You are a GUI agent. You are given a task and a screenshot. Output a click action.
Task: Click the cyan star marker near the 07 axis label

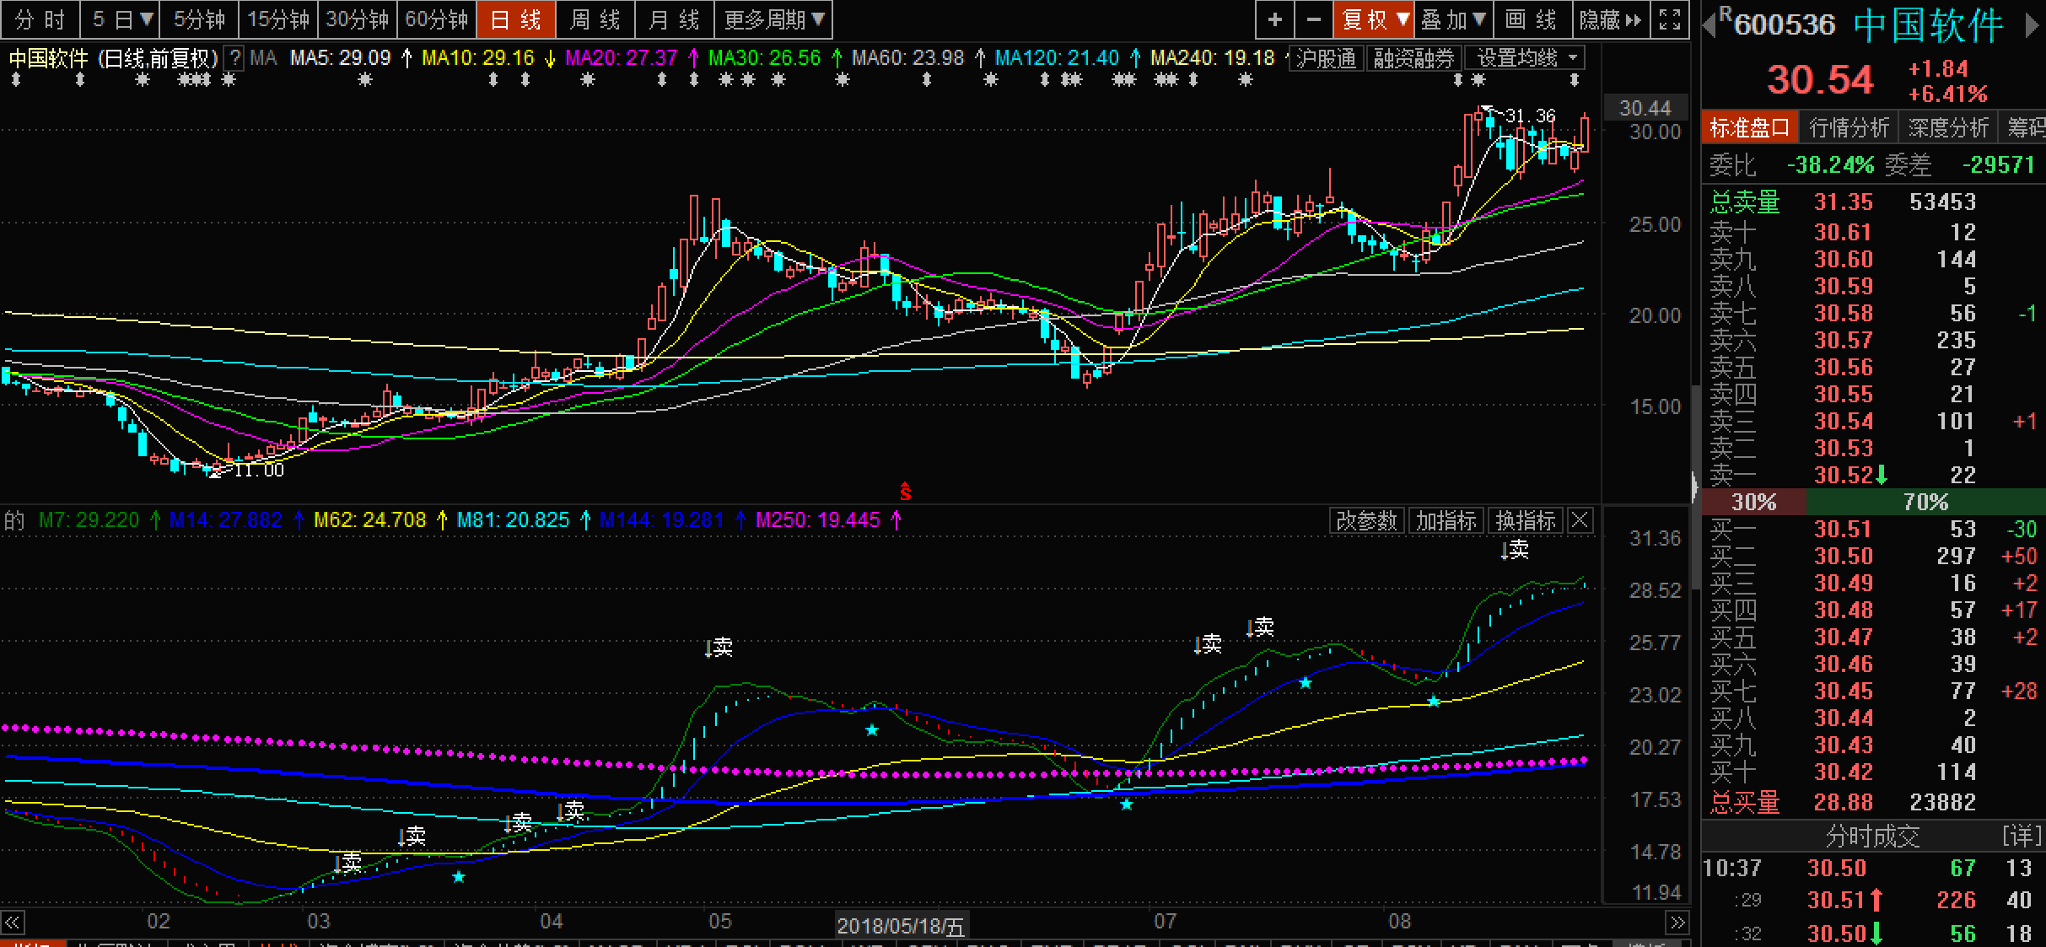click(1127, 804)
